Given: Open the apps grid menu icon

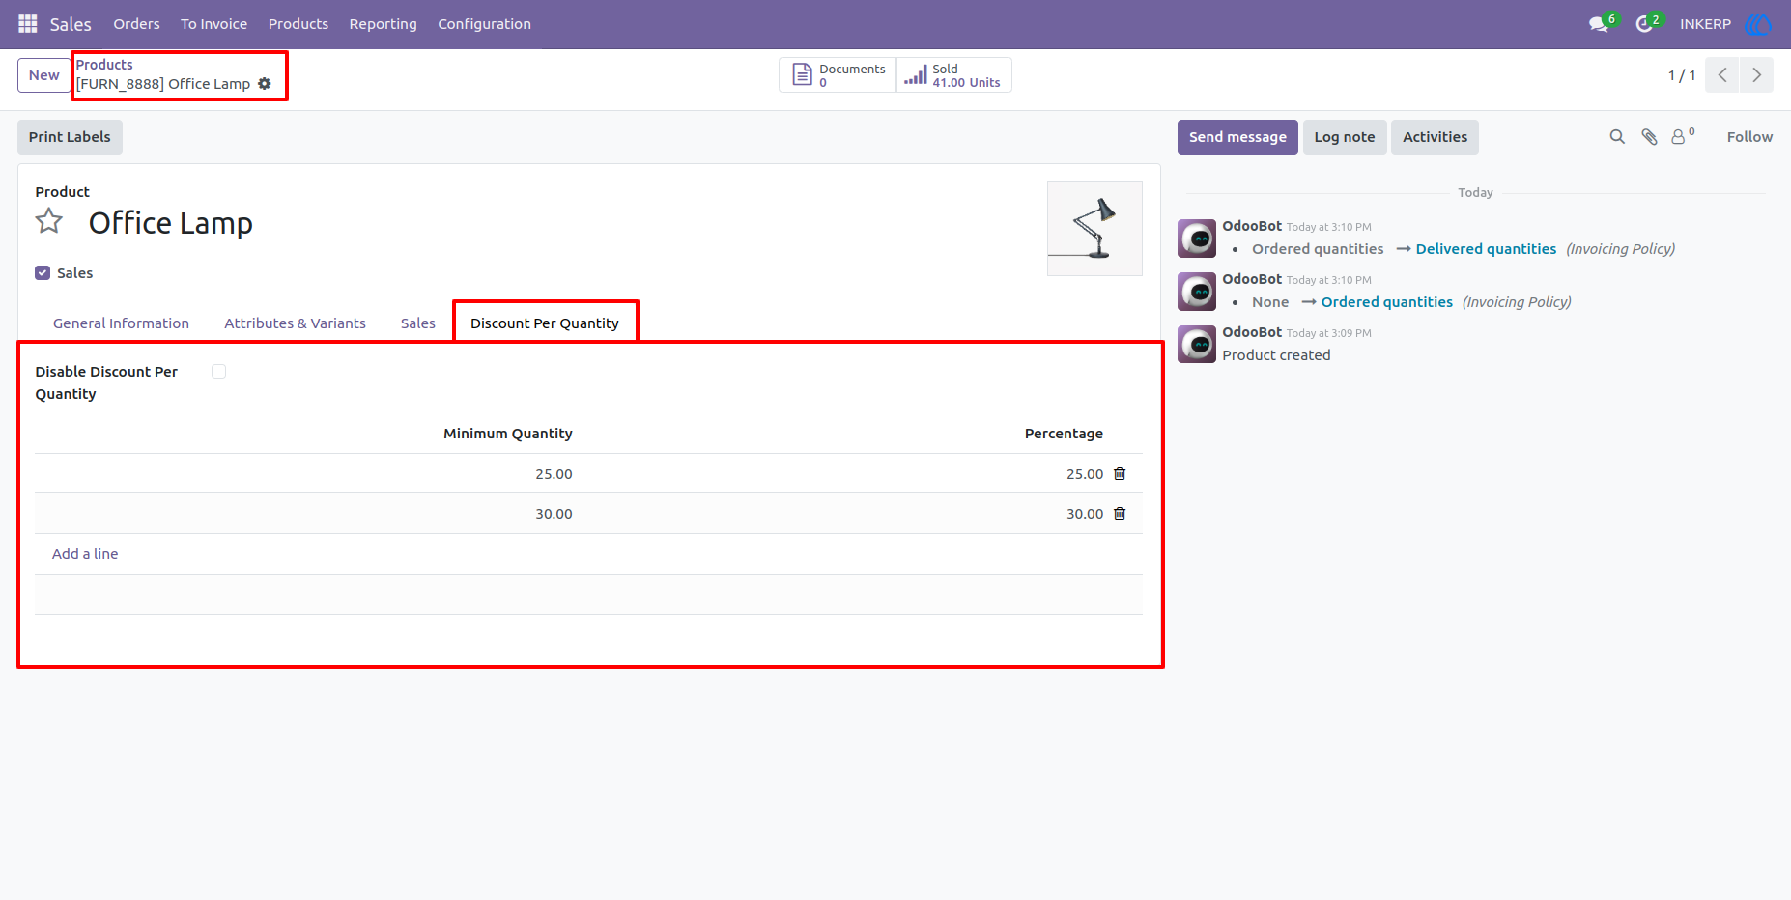Looking at the screenshot, I should [28, 23].
